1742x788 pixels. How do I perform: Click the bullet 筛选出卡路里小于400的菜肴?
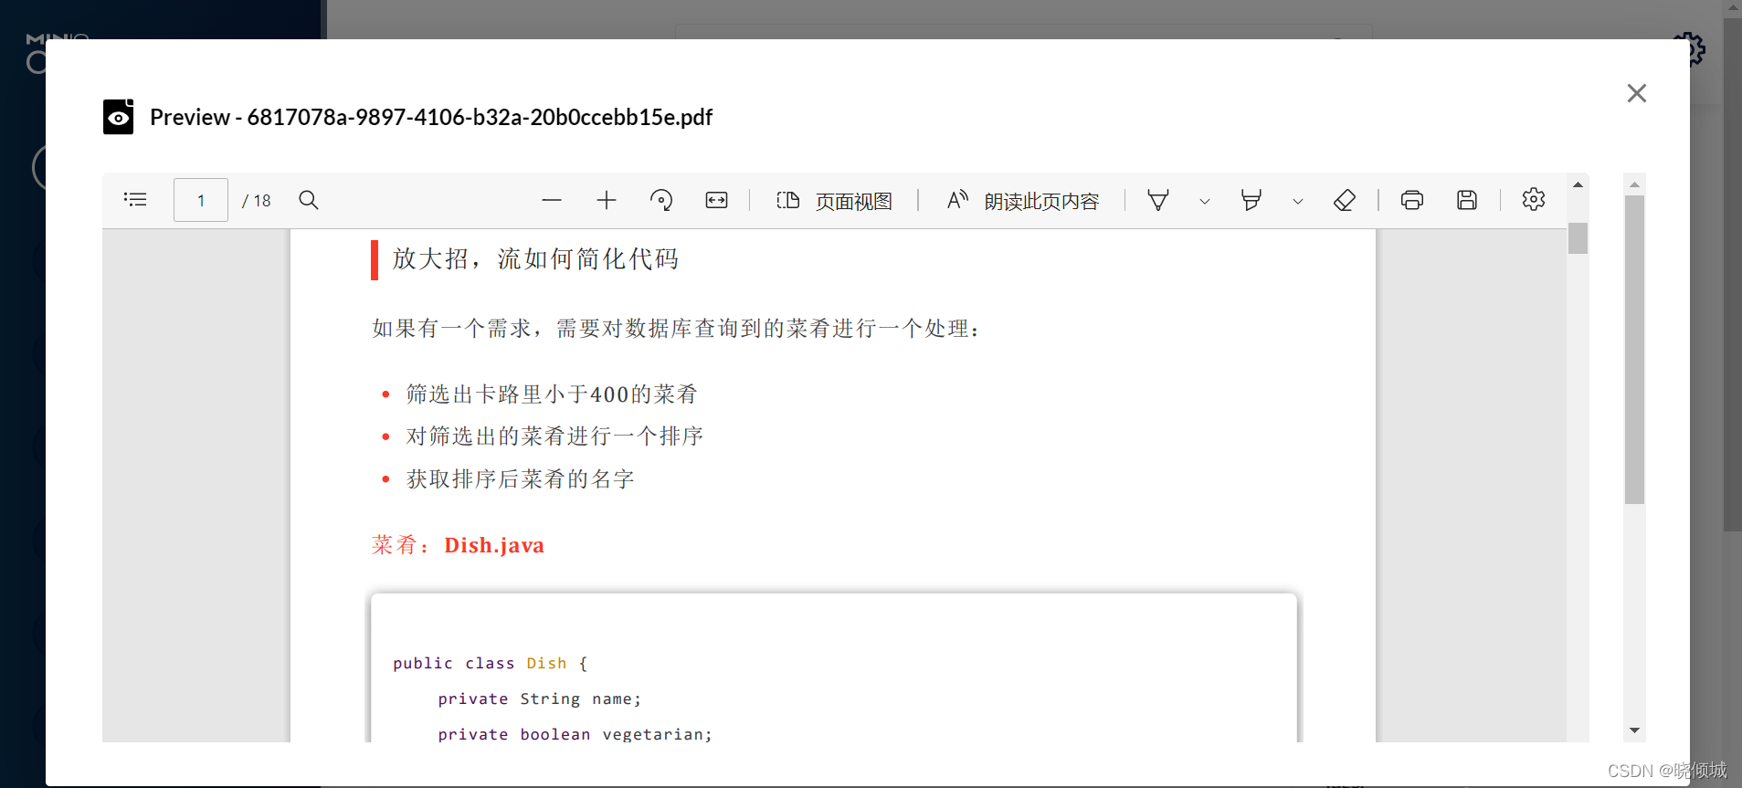coord(552,394)
